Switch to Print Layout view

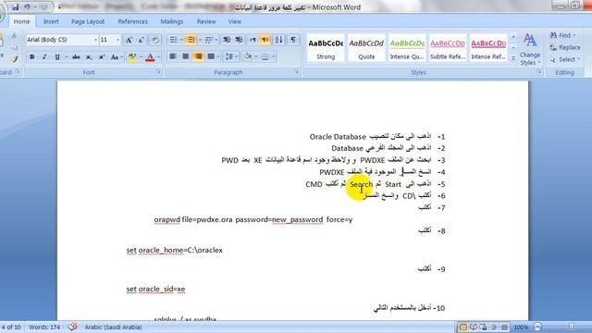point(462,327)
